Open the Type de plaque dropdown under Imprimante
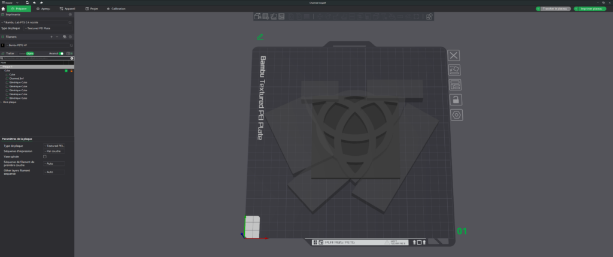The width and height of the screenshot is (613, 257). [x=48, y=29]
